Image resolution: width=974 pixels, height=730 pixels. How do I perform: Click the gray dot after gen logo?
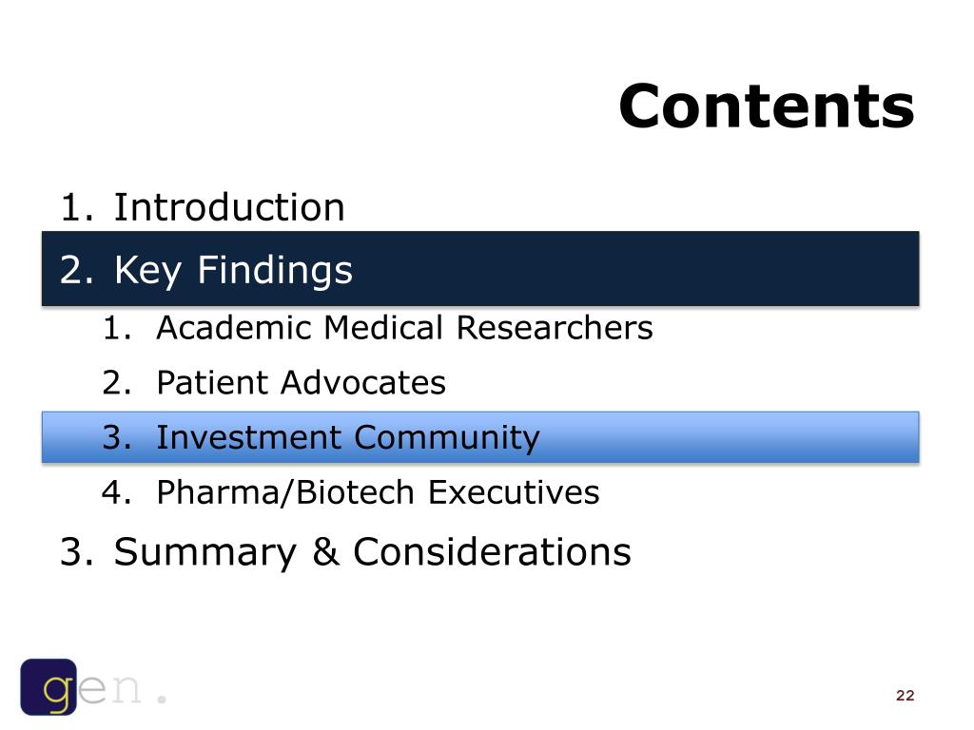point(162,699)
